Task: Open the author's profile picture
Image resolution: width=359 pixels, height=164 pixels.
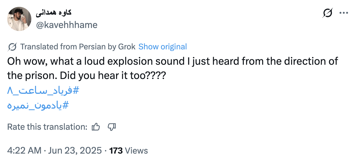Action: point(19,19)
